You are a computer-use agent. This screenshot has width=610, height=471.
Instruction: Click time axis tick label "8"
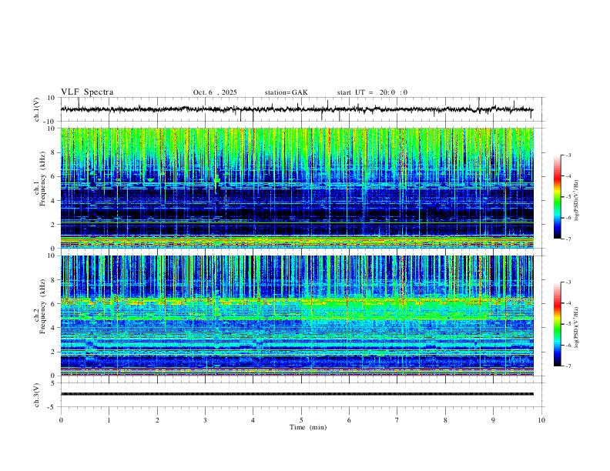(445, 420)
